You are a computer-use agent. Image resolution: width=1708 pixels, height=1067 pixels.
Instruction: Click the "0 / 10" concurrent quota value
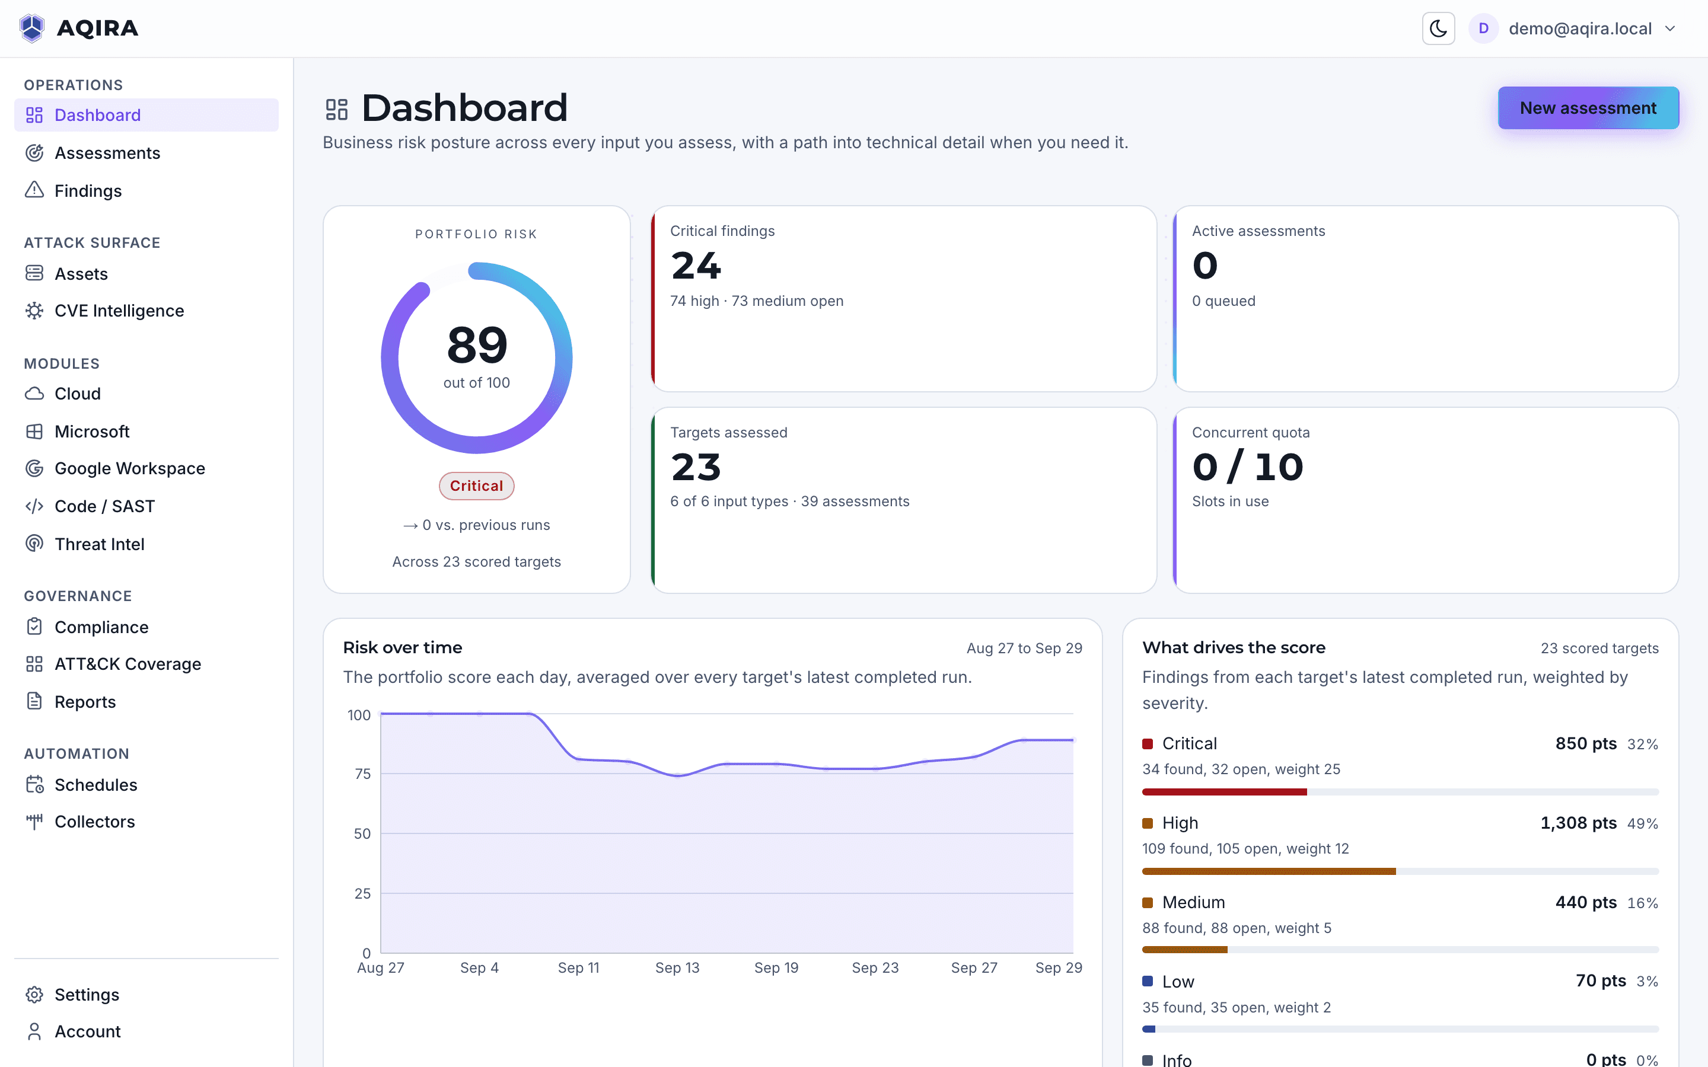point(1248,467)
